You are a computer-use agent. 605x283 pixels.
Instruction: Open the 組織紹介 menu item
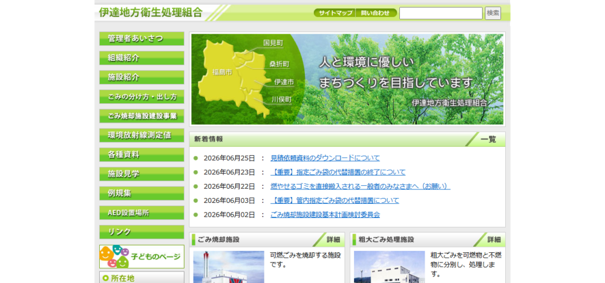point(142,58)
